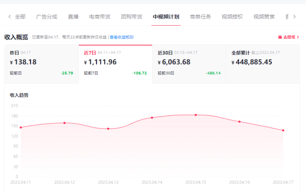Click the chart point for 2023.04.14
The image size is (306, 193).
[152, 118]
